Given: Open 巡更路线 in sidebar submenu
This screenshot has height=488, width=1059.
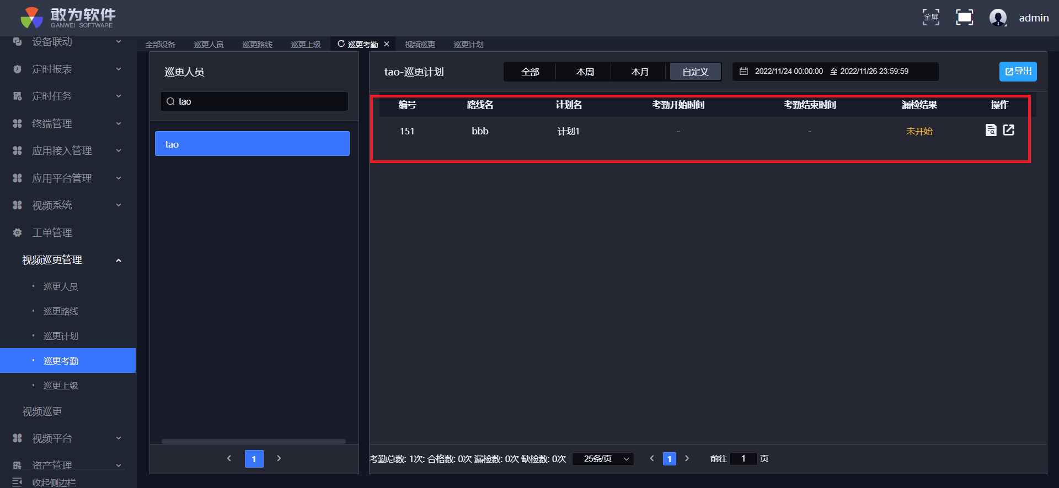Looking at the screenshot, I should click(x=61, y=311).
